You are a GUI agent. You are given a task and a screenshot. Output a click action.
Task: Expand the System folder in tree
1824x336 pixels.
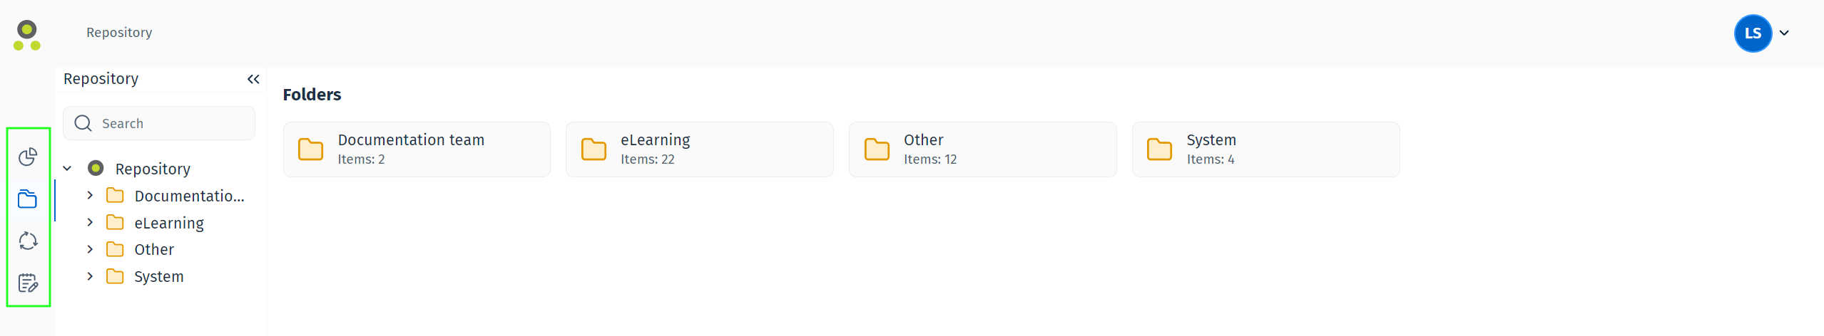90,276
